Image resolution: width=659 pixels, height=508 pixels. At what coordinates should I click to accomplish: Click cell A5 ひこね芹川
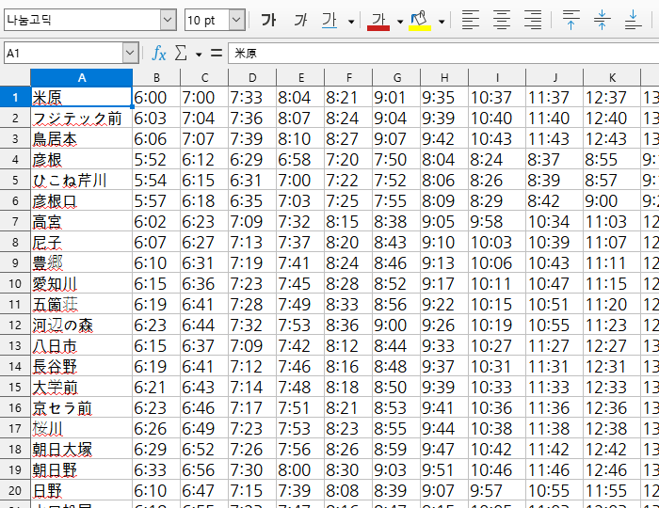coord(82,180)
